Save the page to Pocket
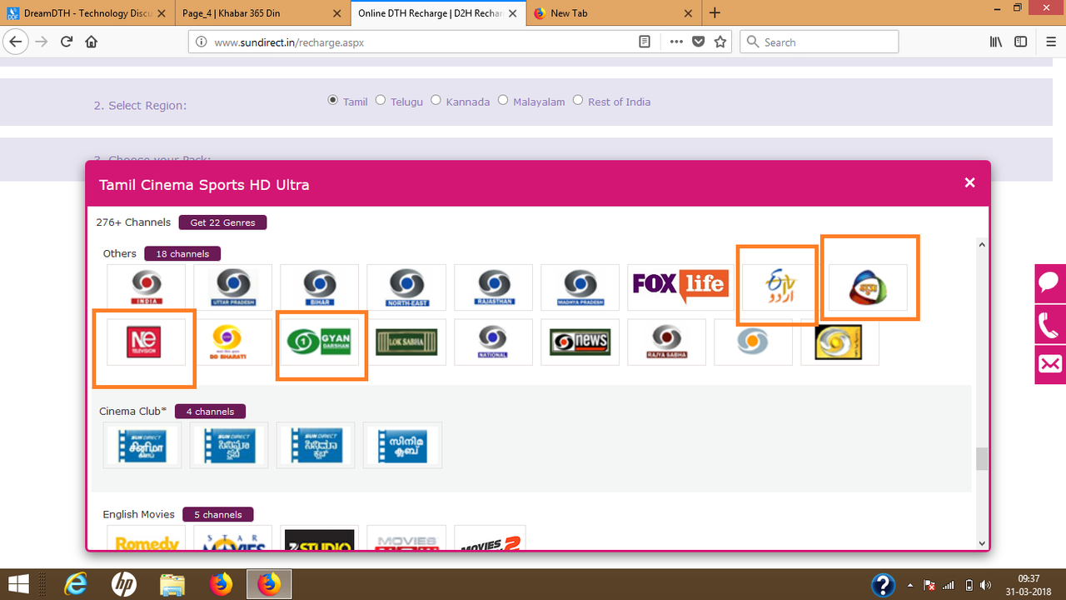The height and width of the screenshot is (600, 1066). tap(699, 42)
